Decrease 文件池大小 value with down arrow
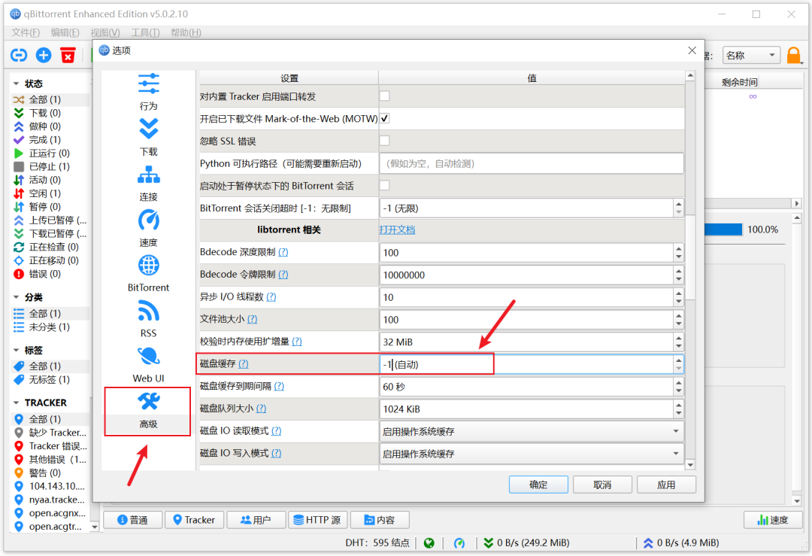 click(678, 324)
